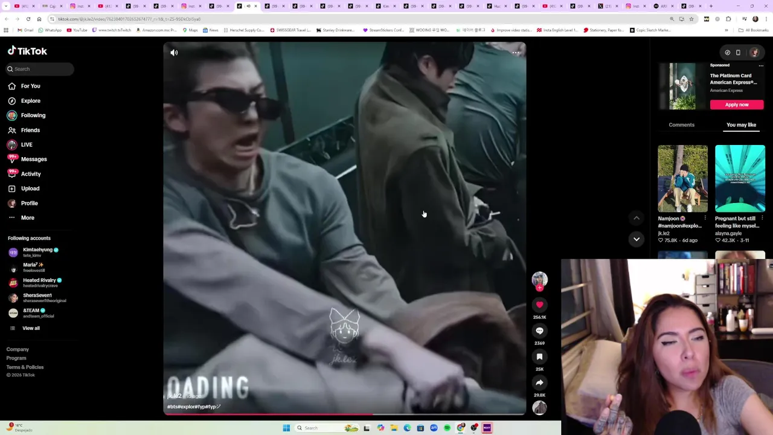Click the Get Coins icon in top pill
773x435 pixels.
tap(727, 53)
